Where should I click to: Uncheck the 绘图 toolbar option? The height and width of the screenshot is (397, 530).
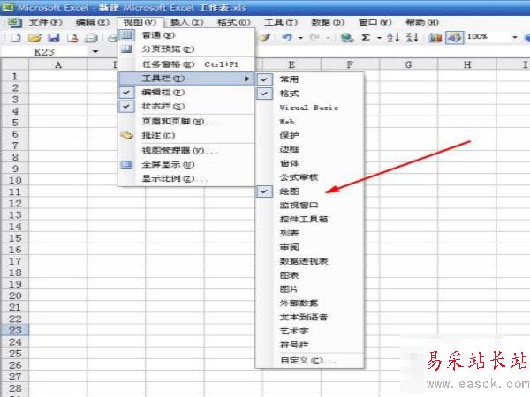coord(310,191)
